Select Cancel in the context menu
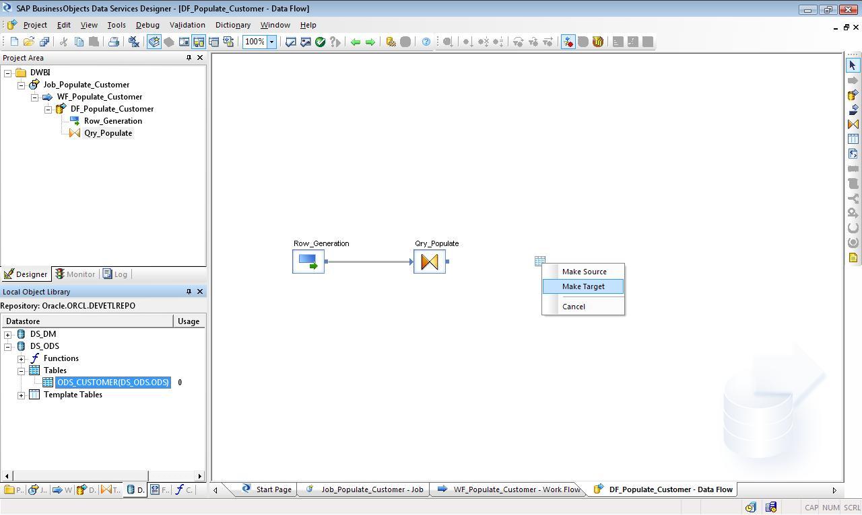This screenshot has height=515, width=862. point(583,307)
